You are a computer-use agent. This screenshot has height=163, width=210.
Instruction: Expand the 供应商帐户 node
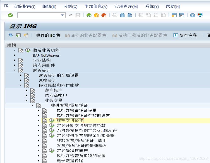[27, 95]
